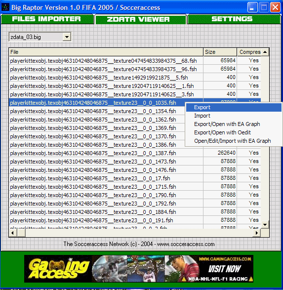Sort list by the File column header

[x=106, y=52]
